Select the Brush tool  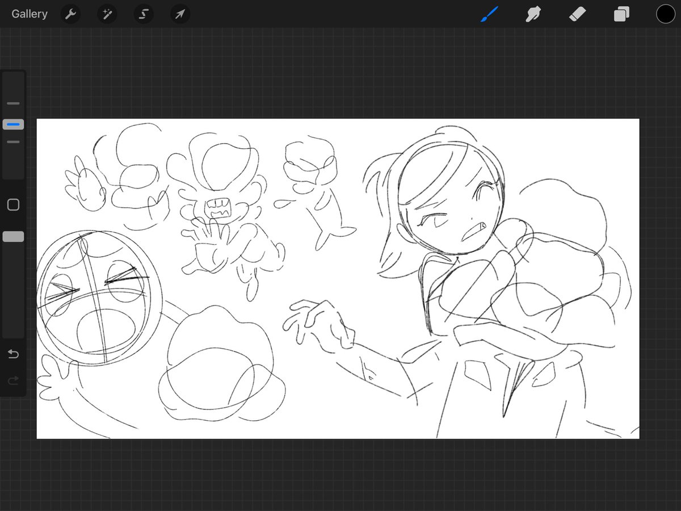(489, 14)
